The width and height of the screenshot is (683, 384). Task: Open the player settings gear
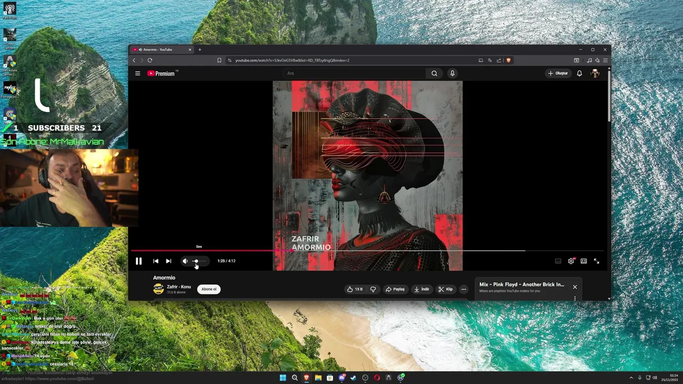[571, 261]
